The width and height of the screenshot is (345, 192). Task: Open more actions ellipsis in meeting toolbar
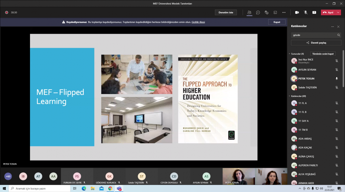click(x=284, y=12)
